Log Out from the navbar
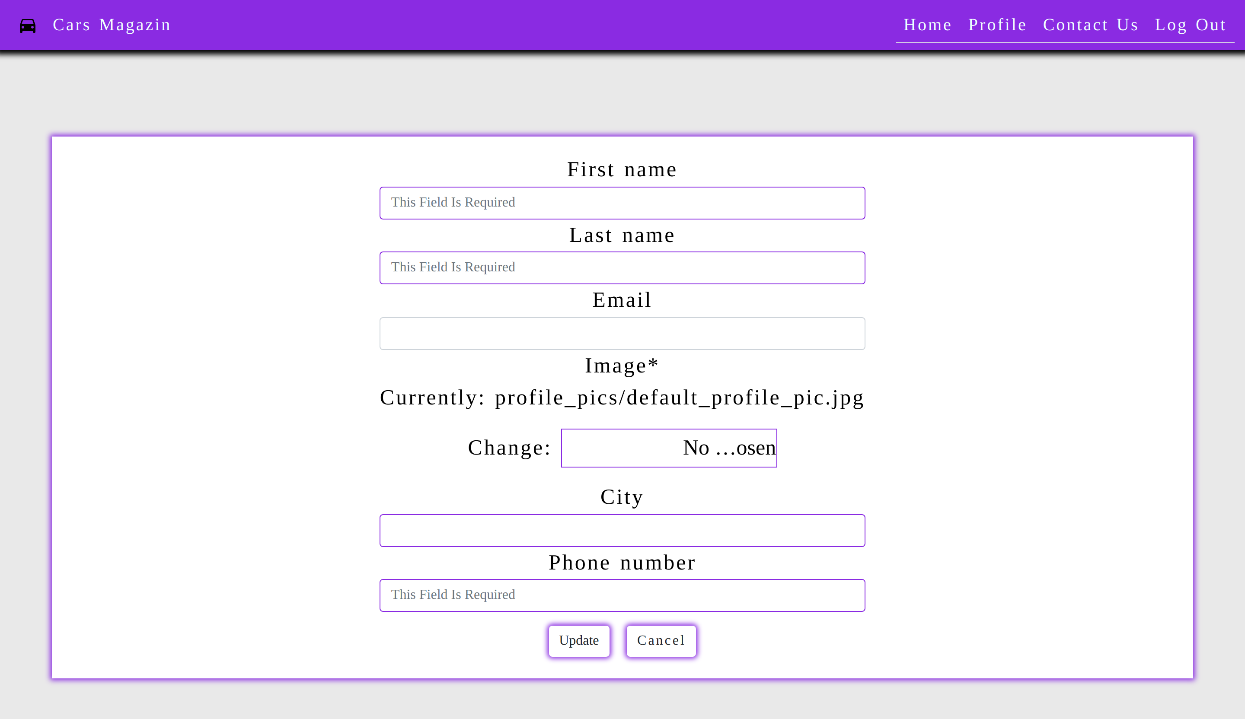This screenshot has width=1245, height=719. coord(1190,25)
